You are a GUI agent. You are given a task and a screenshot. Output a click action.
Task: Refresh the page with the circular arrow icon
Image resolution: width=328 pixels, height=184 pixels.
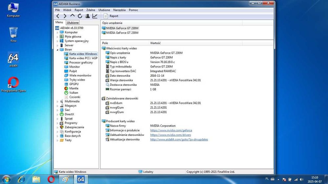80,16
